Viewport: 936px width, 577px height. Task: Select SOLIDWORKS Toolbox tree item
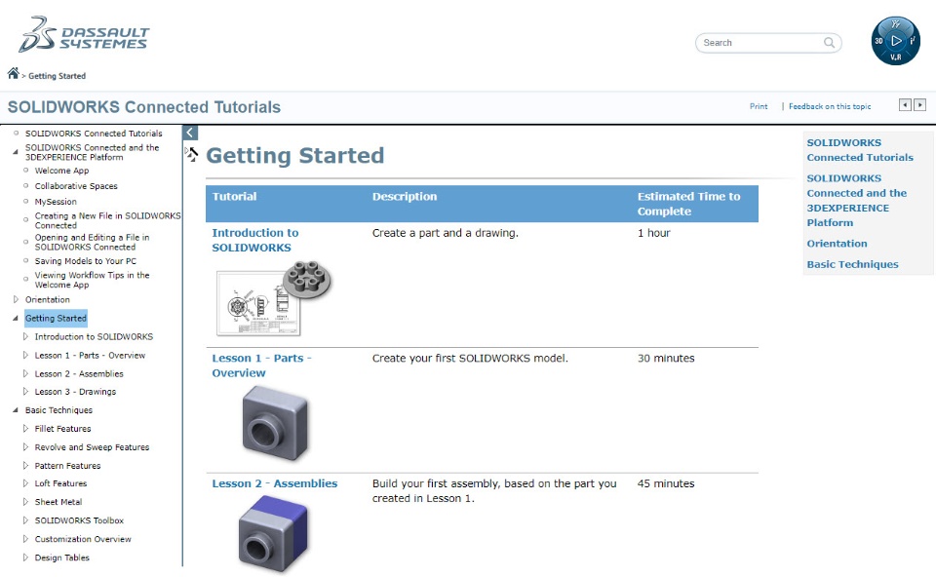tap(79, 520)
